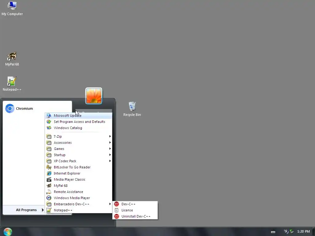Click the Microsoft Update icon

coord(49,116)
